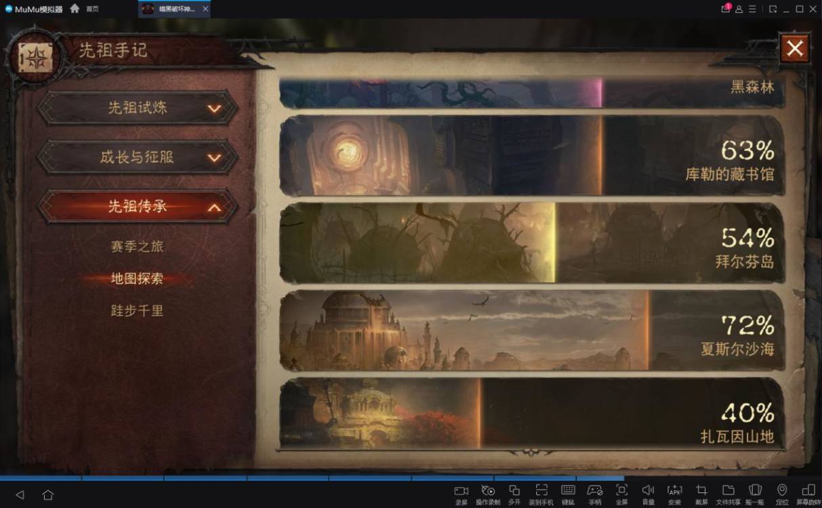
Task: Click the shrink-window icon in the title bar
Action: tap(773, 9)
